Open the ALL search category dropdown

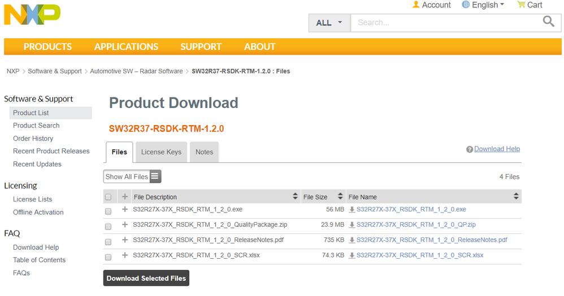click(329, 23)
